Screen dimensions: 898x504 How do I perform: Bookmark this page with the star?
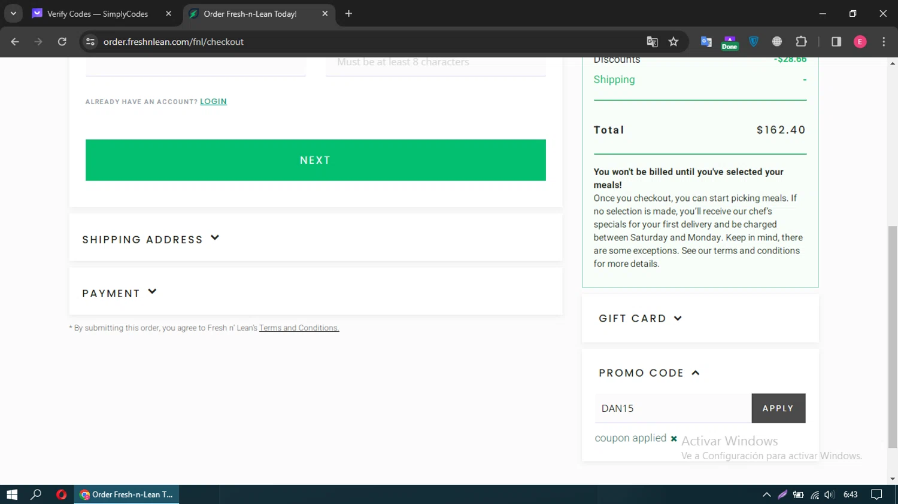(x=673, y=42)
